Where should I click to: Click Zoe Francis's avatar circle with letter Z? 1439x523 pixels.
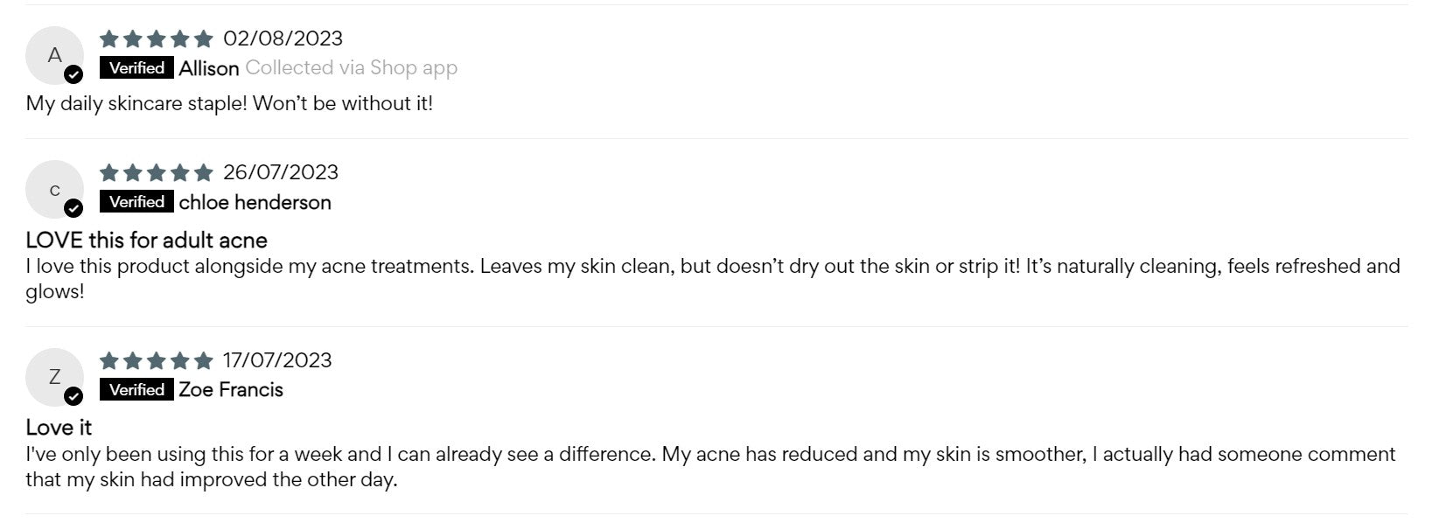(x=53, y=376)
